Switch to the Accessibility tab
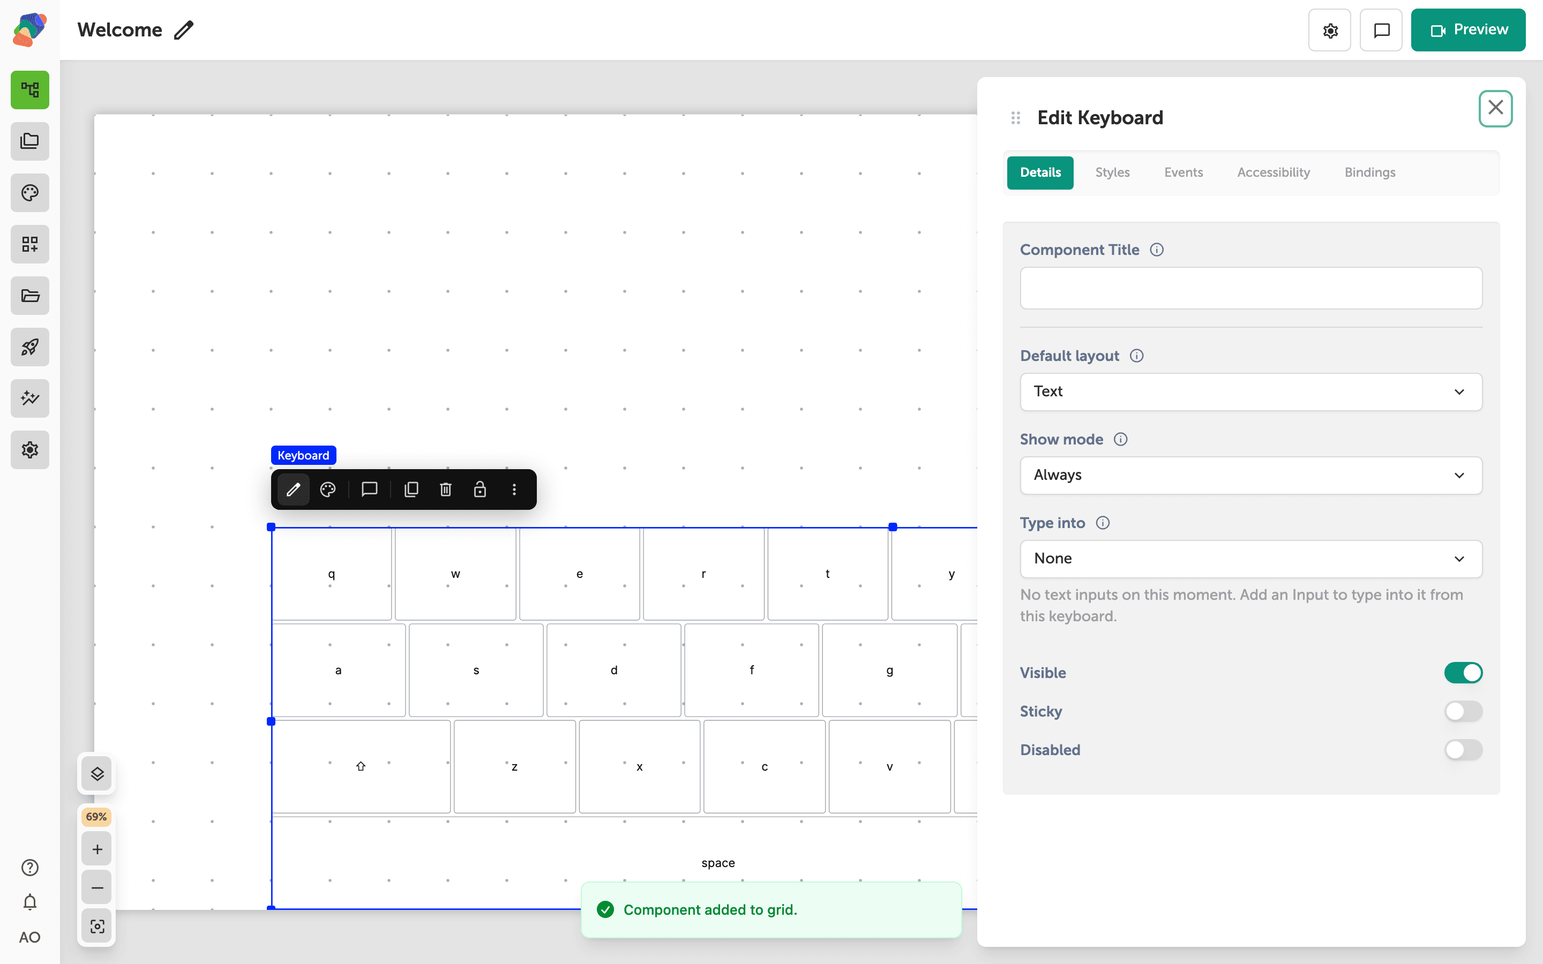 pos(1274,172)
